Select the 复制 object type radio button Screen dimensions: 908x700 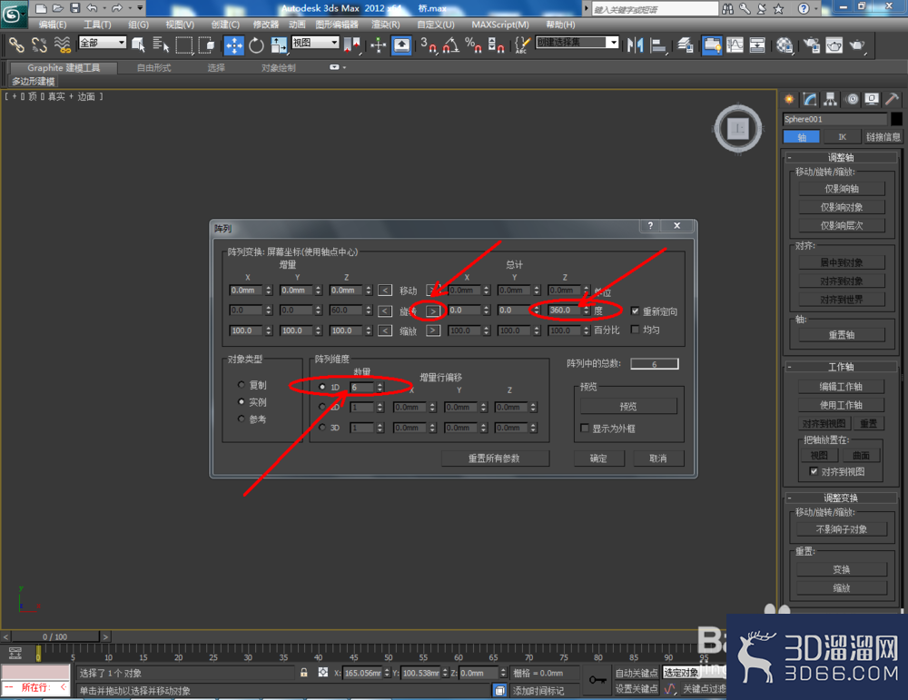point(242,384)
